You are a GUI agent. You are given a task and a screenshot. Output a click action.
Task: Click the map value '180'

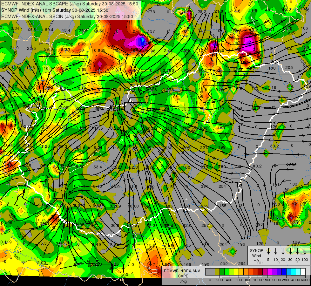(x=272, y=68)
